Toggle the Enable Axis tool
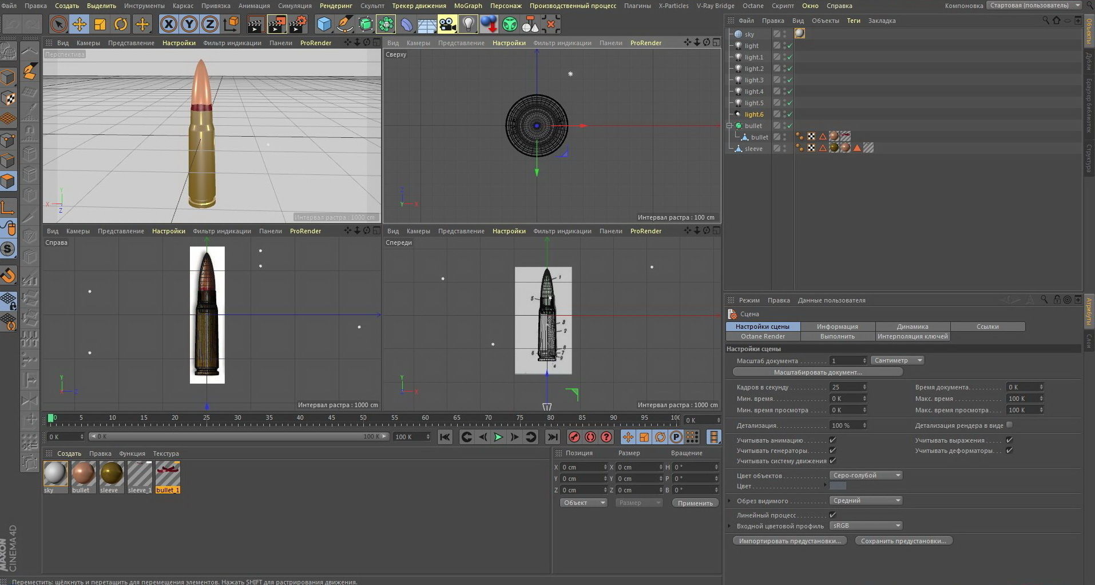The image size is (1095, 585). tap(8, 207)
